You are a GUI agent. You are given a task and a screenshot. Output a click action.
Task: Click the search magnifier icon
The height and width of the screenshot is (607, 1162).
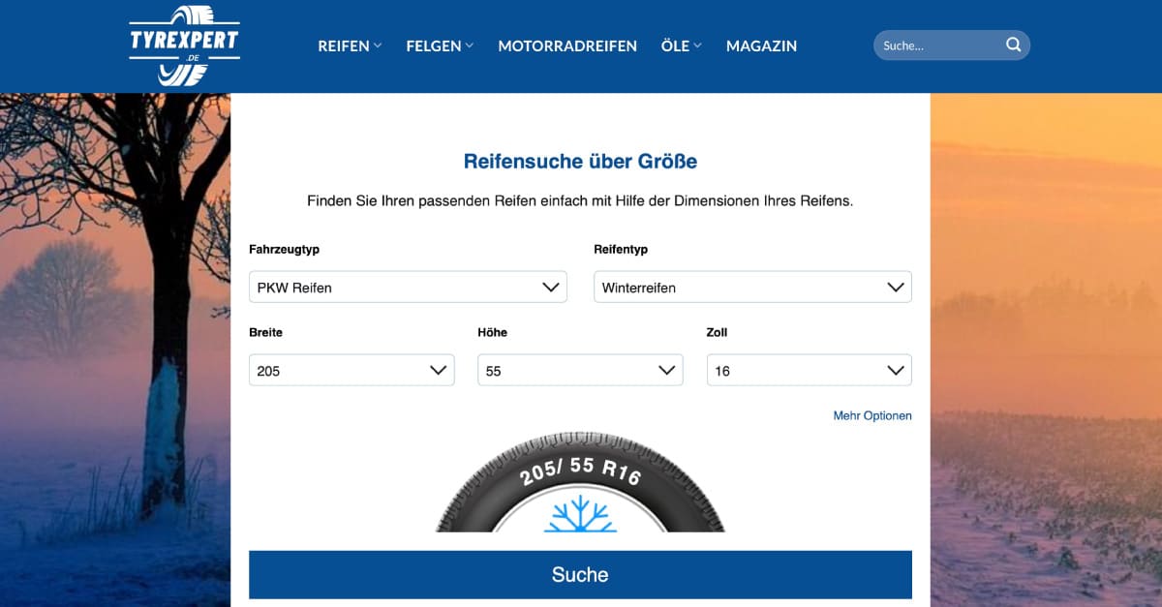point(1013,45)
